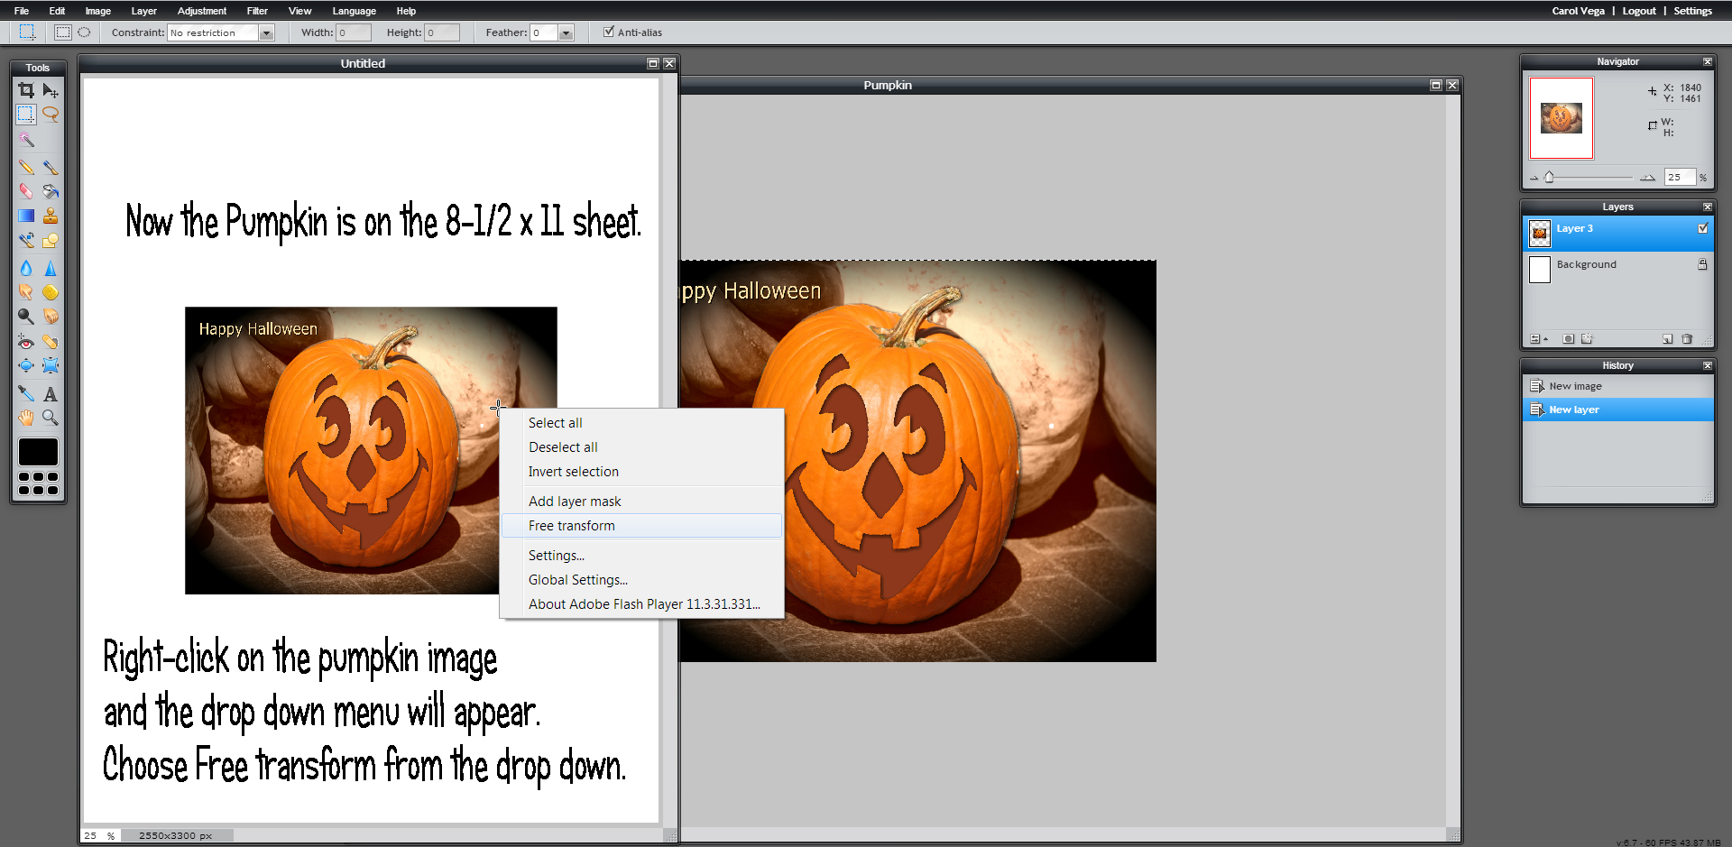Select the Blur tool

coord(26,268)
